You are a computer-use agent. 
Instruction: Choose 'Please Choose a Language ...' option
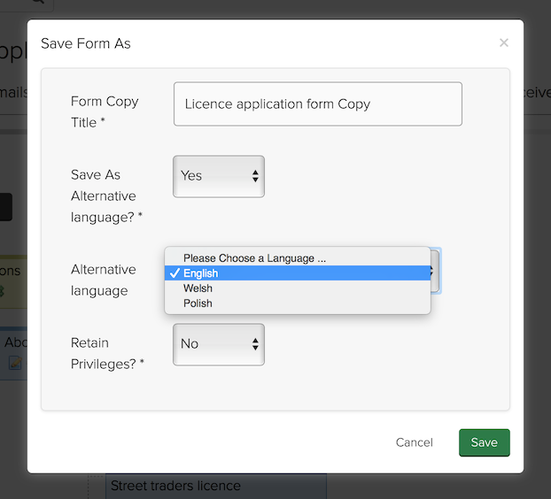pyautogui.click(x=254, y=258)
